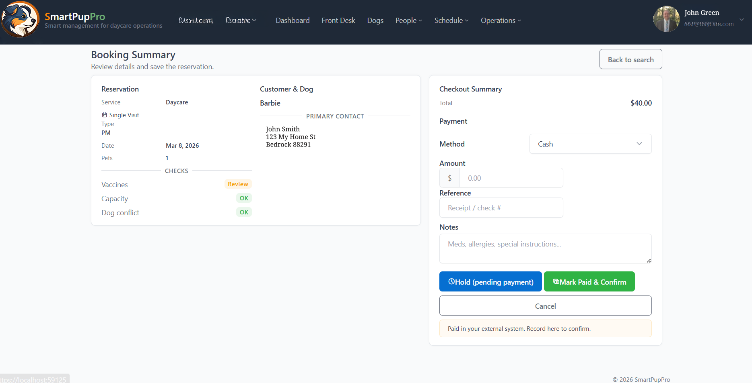Click the SmartPupPro dog logo
Image resolution: width=752 pixels, height=383 pixels.
[x=20, y=19]
